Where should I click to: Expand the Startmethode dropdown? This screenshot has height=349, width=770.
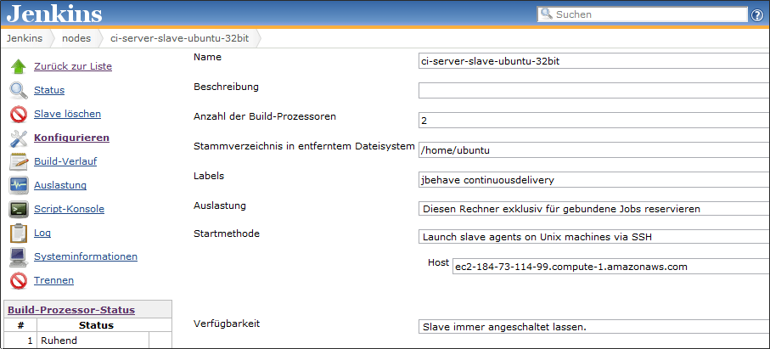pos(593,236)
